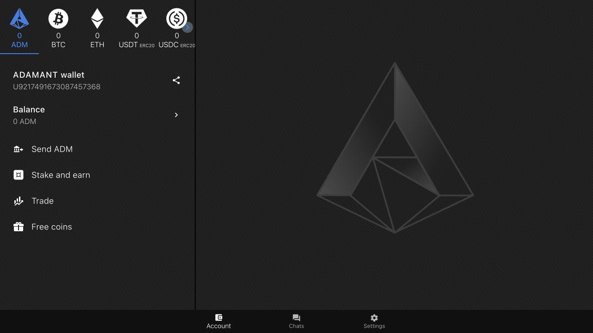Copy the wallet address U9217491673087457368
Image resolution: width=593 pixels, height=333 pixels.
(57, 87)
